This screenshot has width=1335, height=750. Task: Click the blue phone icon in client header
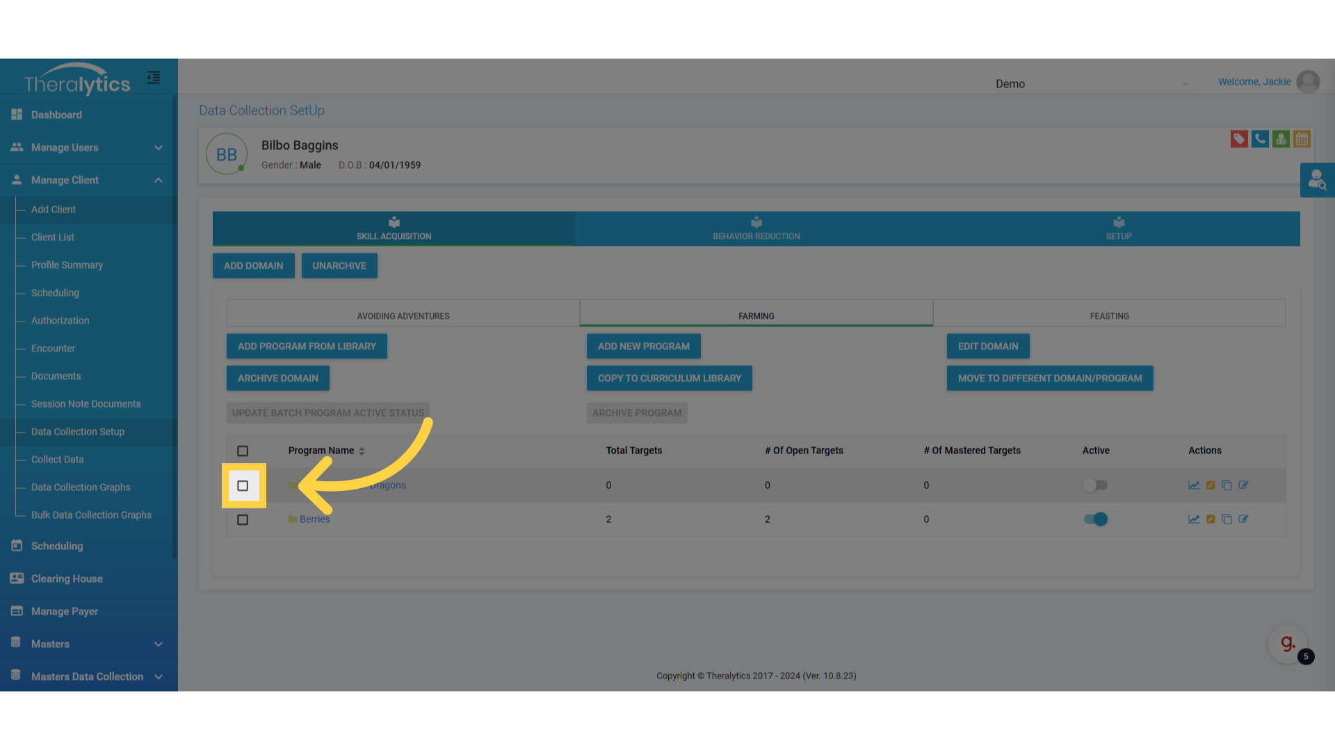[x=1259, y=139]
